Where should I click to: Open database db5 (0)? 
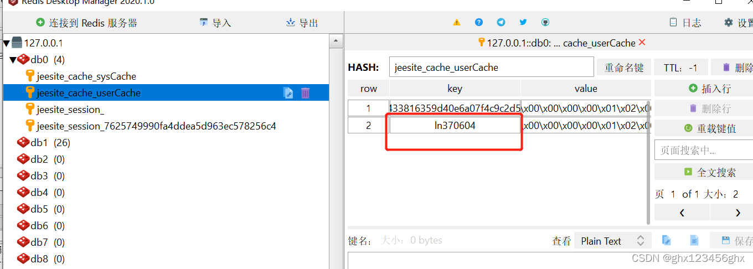pyautogui.click(x=48, y=209)
